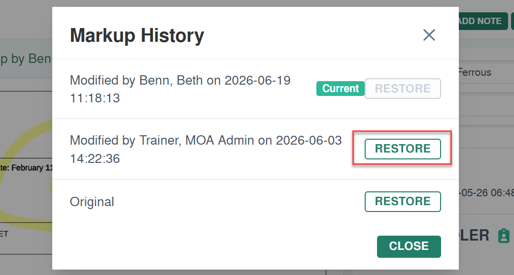Select the Benn, Beth 2026-06-19 history entry
Screen dimensions: 514x275
pos(180,89)
